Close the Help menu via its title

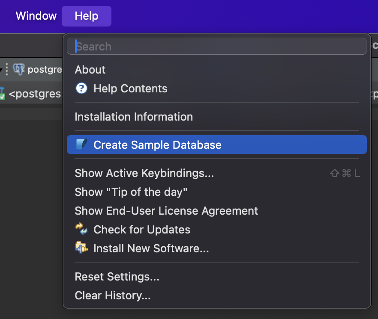point(86,16)
